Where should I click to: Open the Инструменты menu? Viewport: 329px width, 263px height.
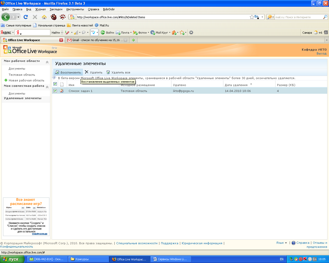point(75,9)
